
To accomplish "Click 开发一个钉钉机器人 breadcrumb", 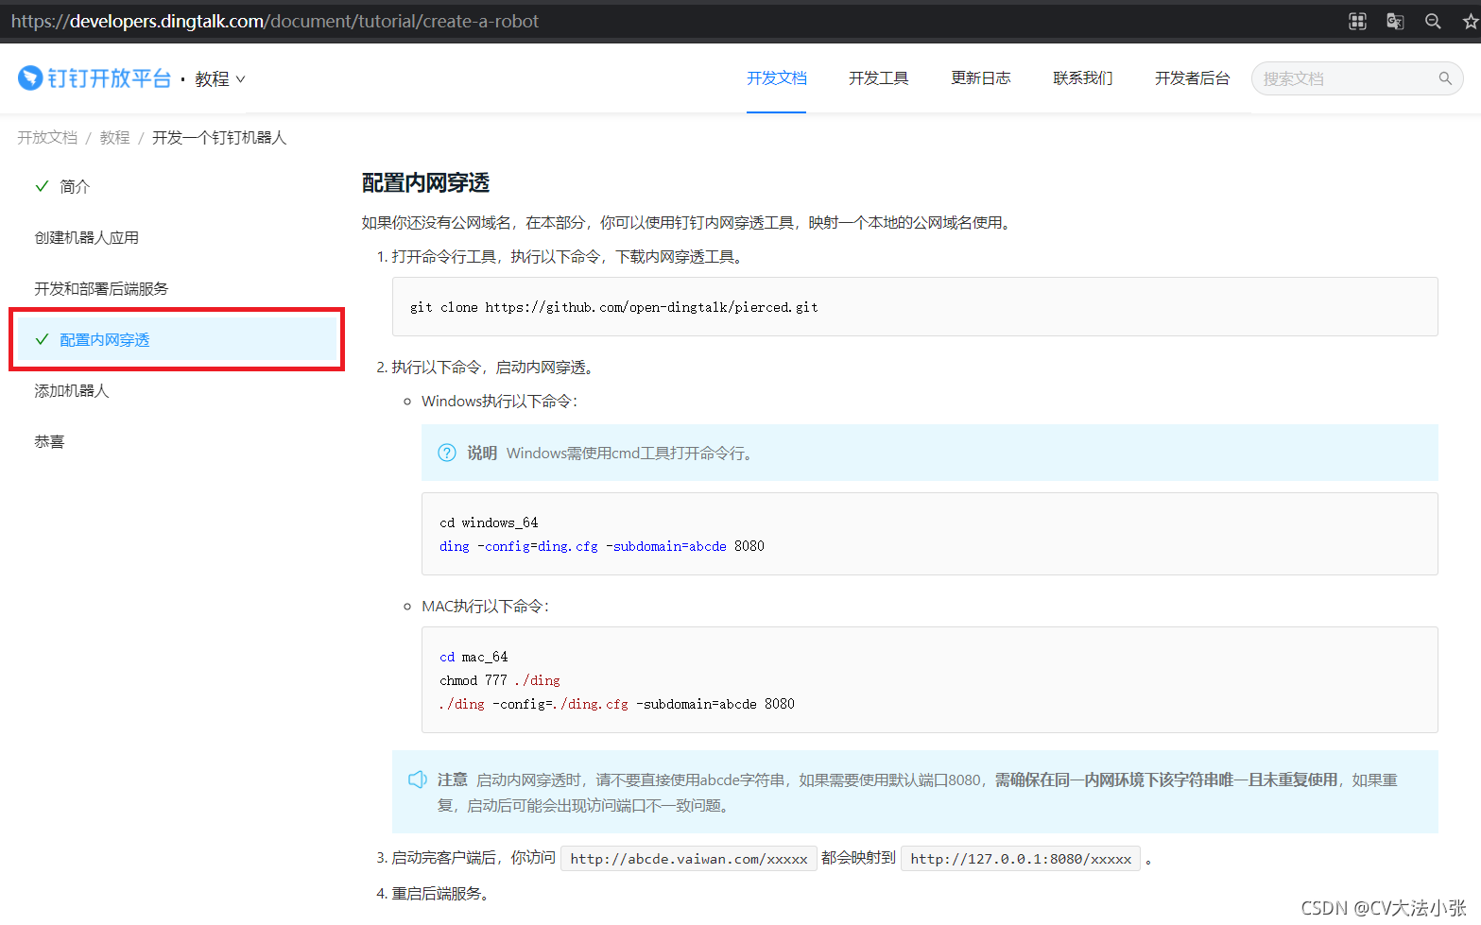I will pos(219,138).
